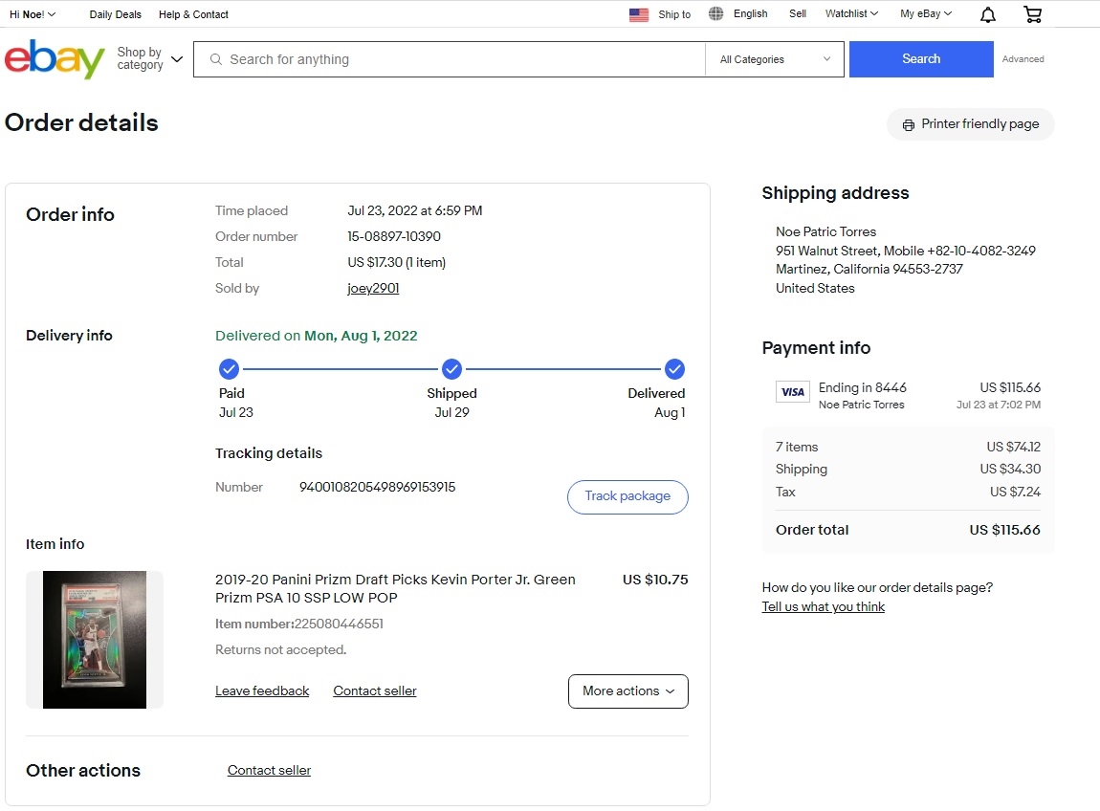Click 'Jul 23, 2022 at 6:59 PM' time placed
Image resolution: width=1100 pixels, height=811 pixels.
click(414, 210)
